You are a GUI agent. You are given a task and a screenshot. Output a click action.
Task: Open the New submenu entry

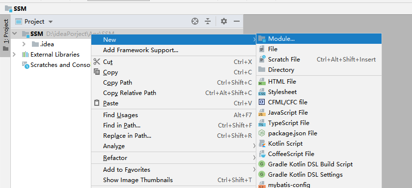[174, 39]
